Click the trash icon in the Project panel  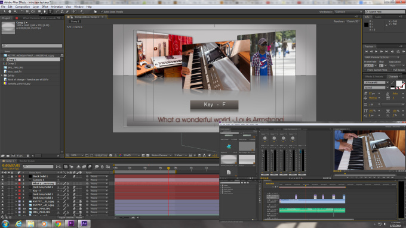click(x=28, y=156)
